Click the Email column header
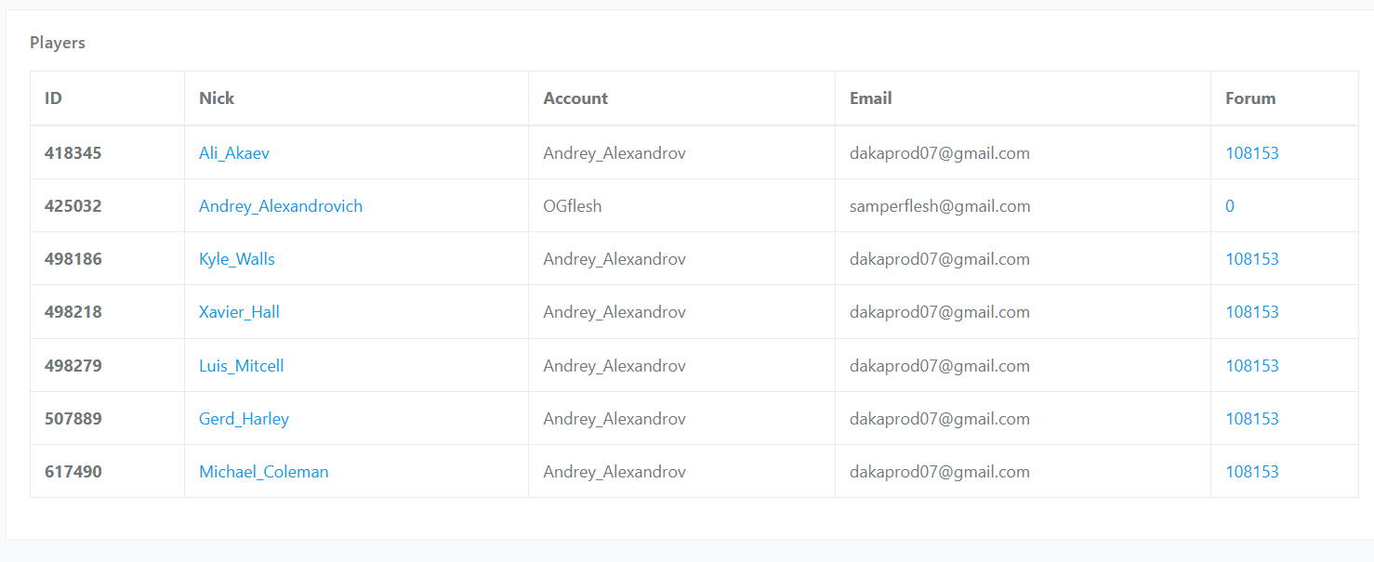The image size is (1374, 562). click(x=871, y=98)
